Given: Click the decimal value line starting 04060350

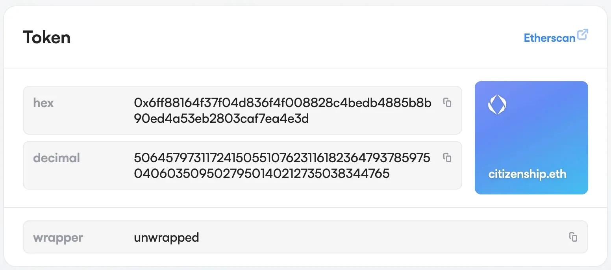Looking at the screenshot, I should tap(261, 174).
